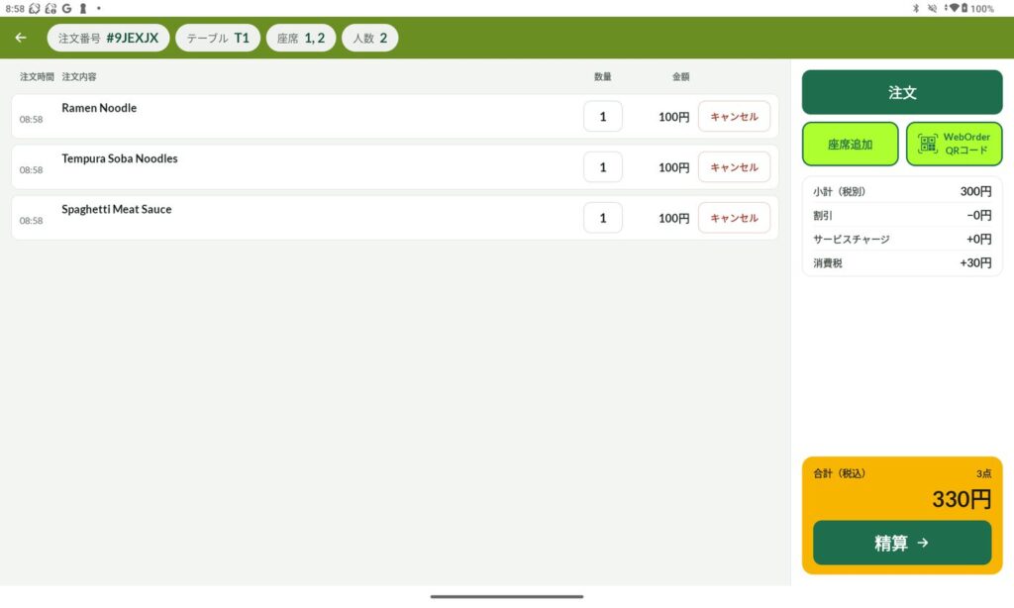Tap the 100円 price of Spaghetti Meat Sauce
Image resolution: width=1014 pixels, height=608 pixels.
[673, 219]
